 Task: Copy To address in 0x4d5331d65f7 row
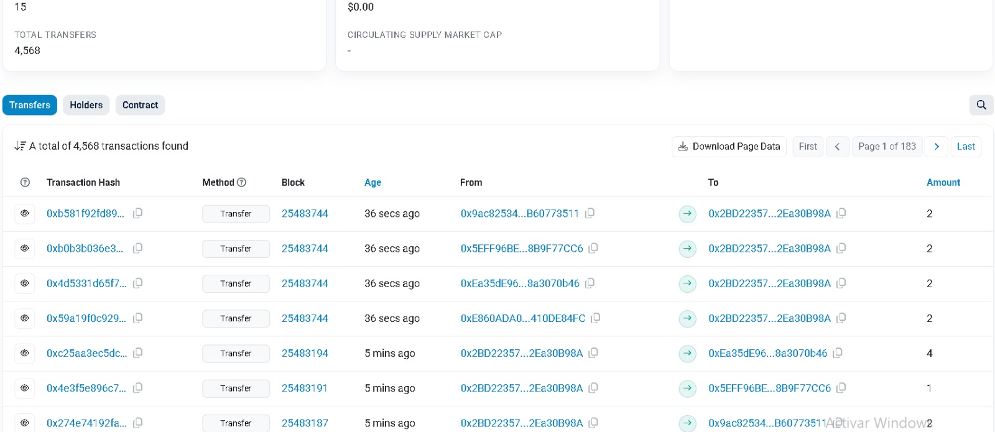point(841,283)
